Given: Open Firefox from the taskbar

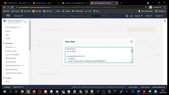Looking at the screenshot, I should click(34, 92).
